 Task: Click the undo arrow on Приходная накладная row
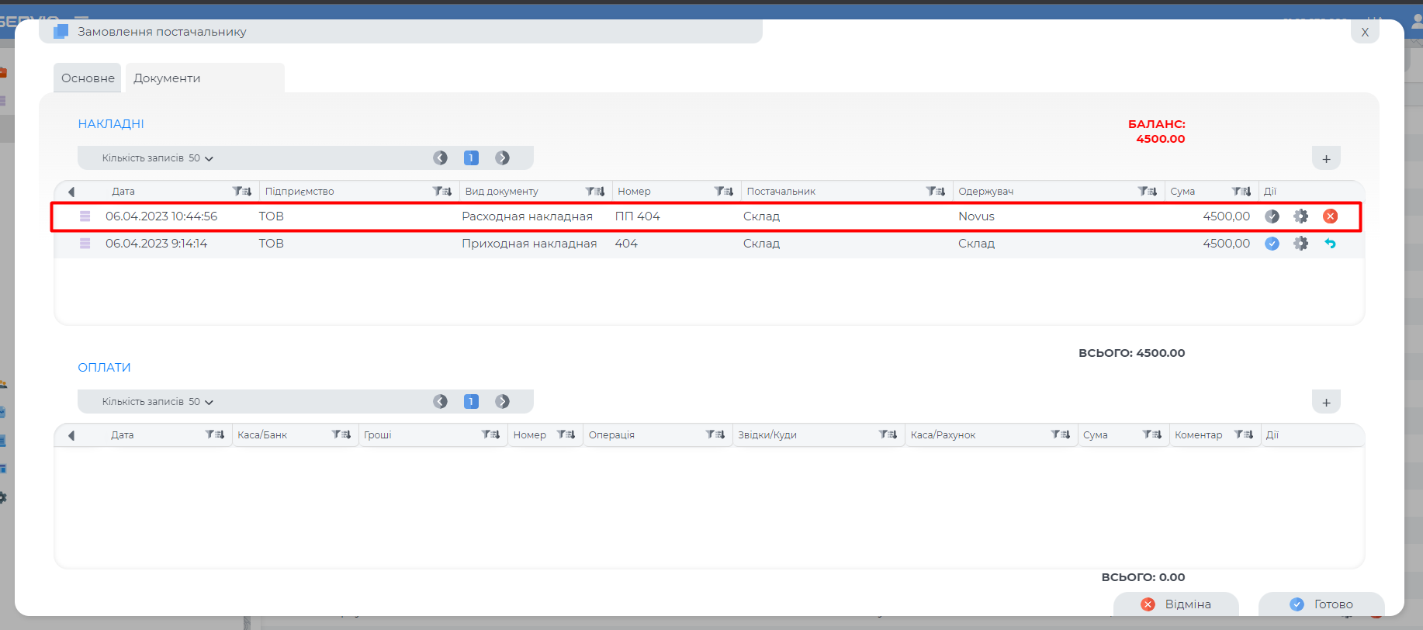pos(1330,244)
